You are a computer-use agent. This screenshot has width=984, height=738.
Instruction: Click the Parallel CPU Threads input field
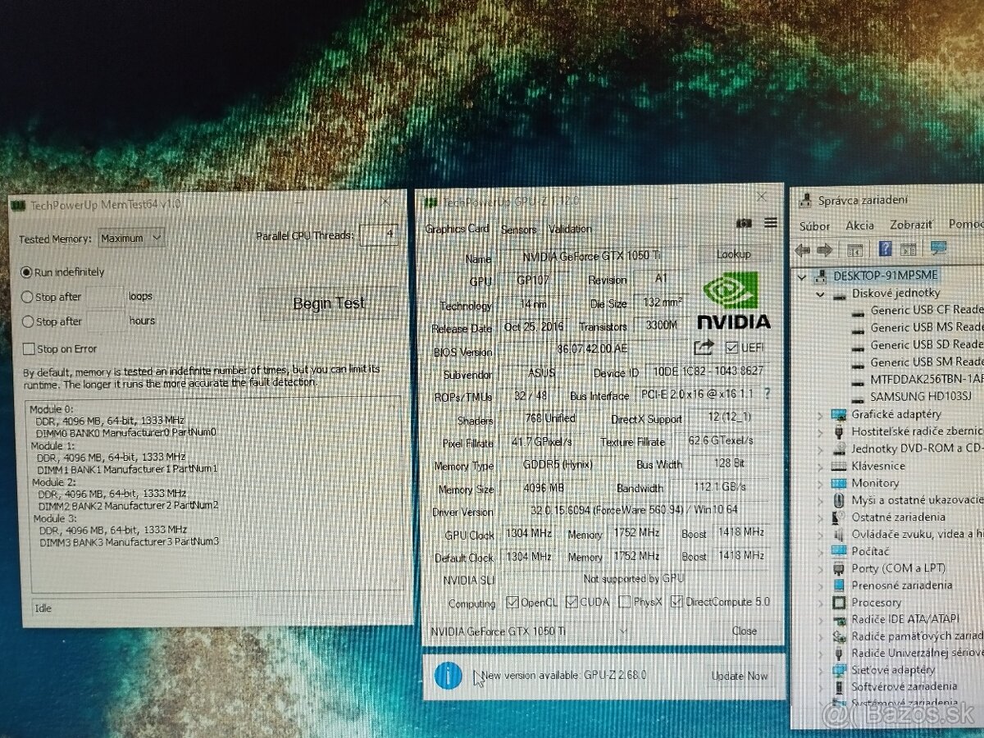(x=377, y=235)
